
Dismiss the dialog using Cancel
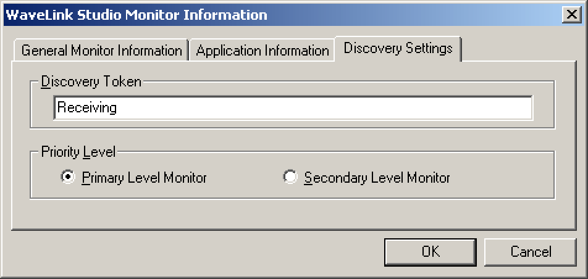pyautogui.click(x=530, y=252)
